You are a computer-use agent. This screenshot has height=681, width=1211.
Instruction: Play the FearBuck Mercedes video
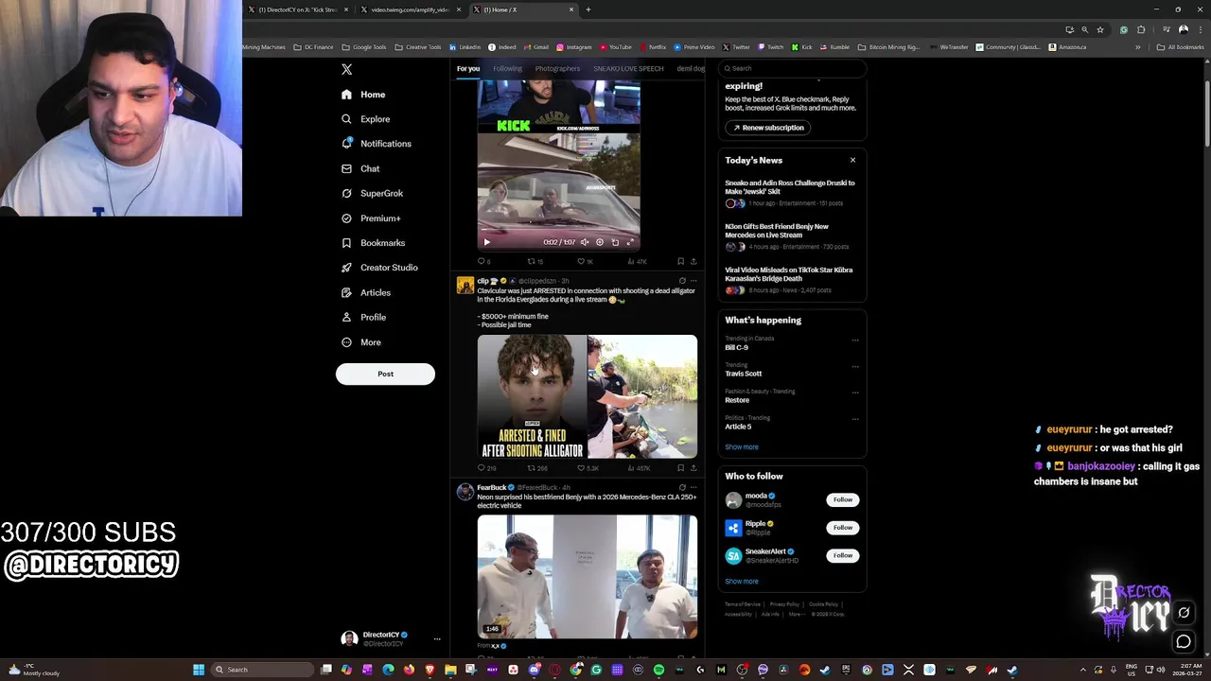[x=587, y=577]
